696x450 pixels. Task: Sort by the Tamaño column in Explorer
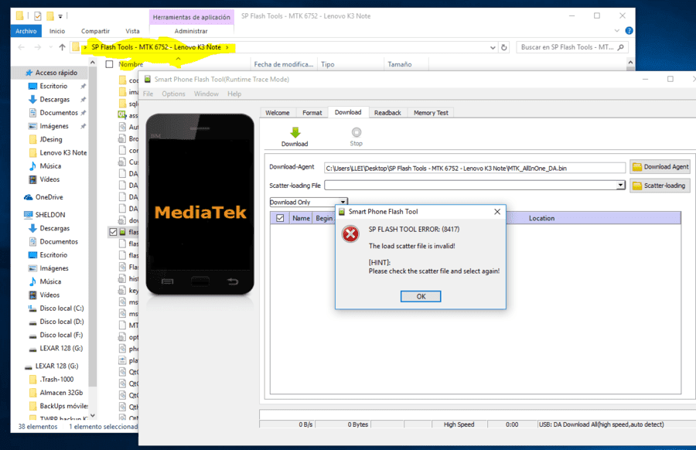pyautogui.click(x=400, y=64)
